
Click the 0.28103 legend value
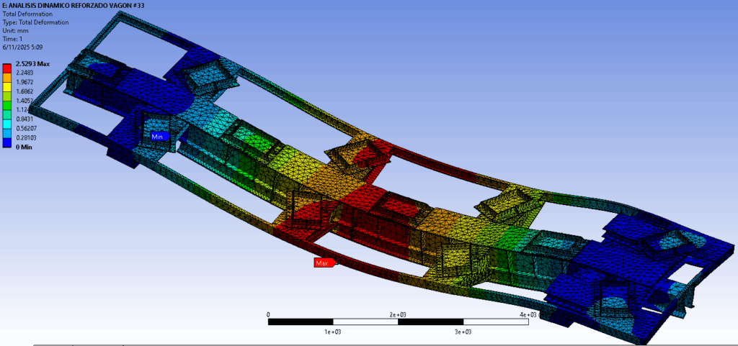point(27,137)
